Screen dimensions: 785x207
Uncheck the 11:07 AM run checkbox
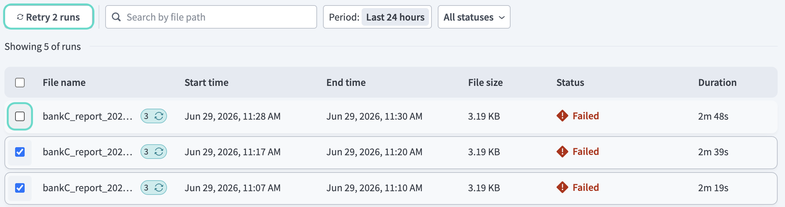[x=20, y=188]
